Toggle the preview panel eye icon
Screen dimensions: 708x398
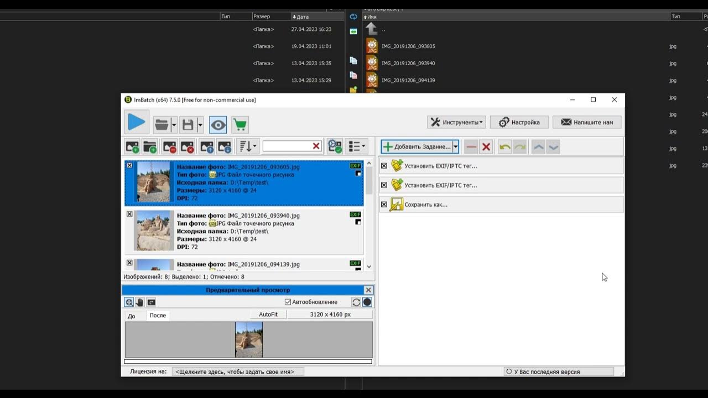pos(218,125)
